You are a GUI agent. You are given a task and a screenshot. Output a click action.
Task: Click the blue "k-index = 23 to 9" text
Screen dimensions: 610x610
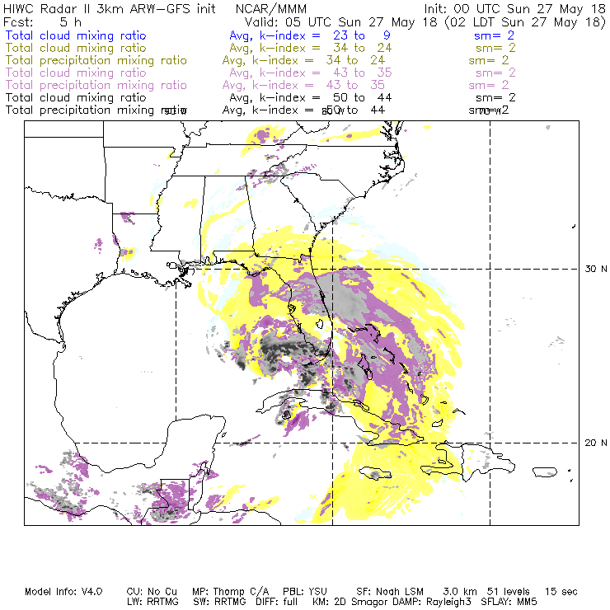(x=325, y=35)
